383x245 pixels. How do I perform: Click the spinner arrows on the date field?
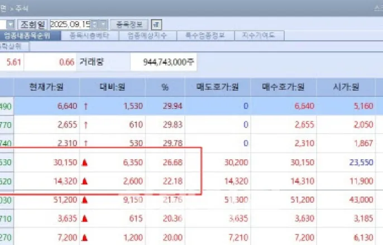tap(95, 24)
